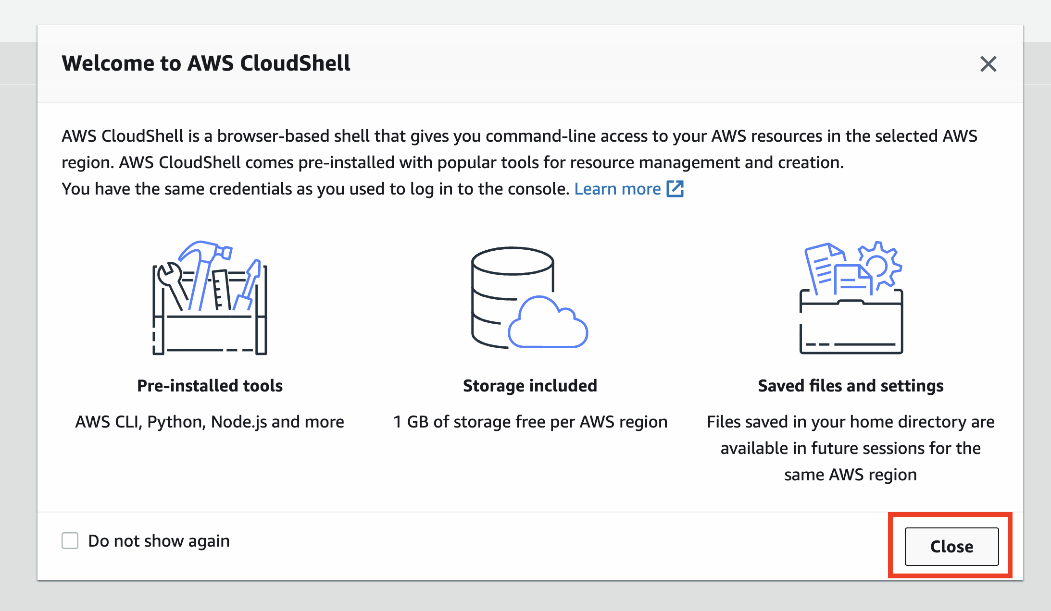Click the same credentials sentence in the intro
The height and width of the screenshot is (611, 1051).
click(x=315, y=189)
